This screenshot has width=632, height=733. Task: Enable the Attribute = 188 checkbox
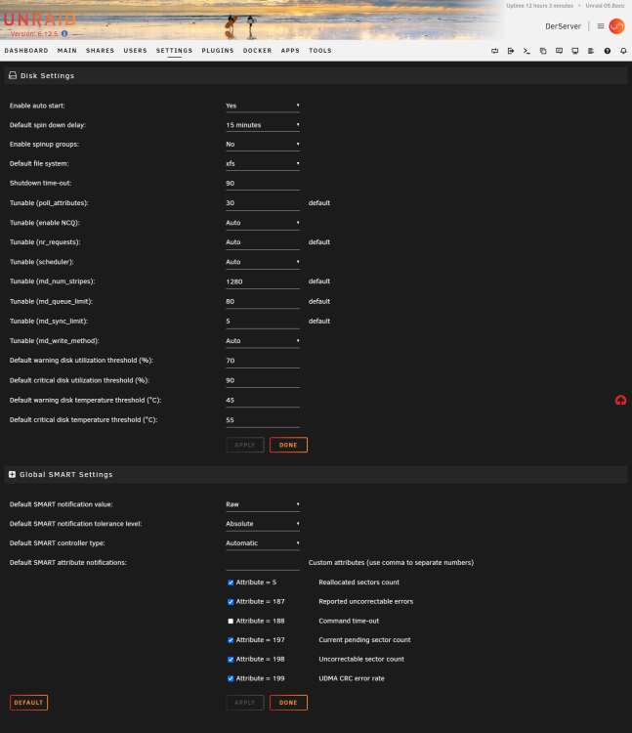pos(231,622)
